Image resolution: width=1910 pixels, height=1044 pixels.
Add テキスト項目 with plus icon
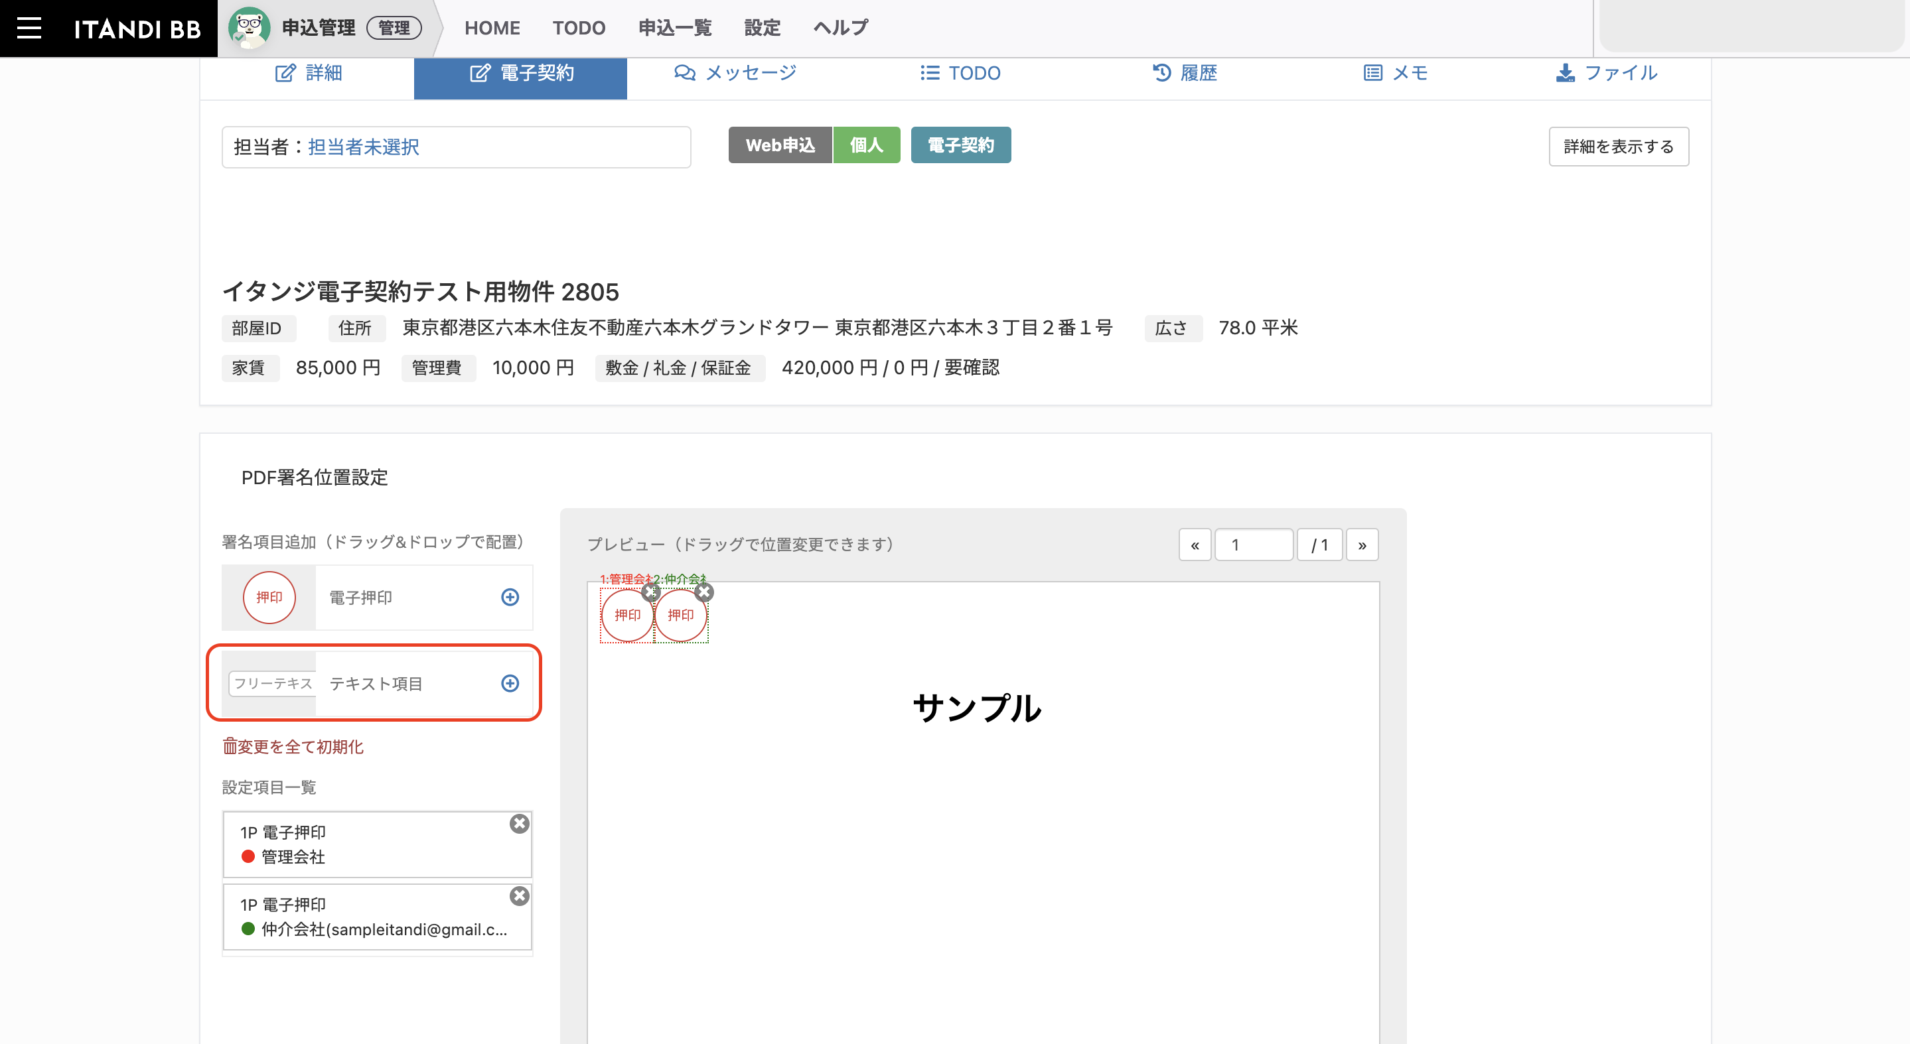(x=510, y=683)
